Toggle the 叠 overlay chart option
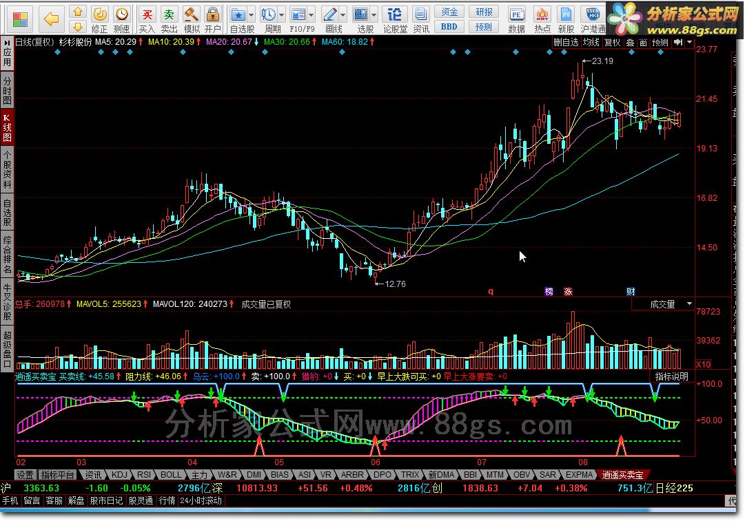 coord(630,43)
